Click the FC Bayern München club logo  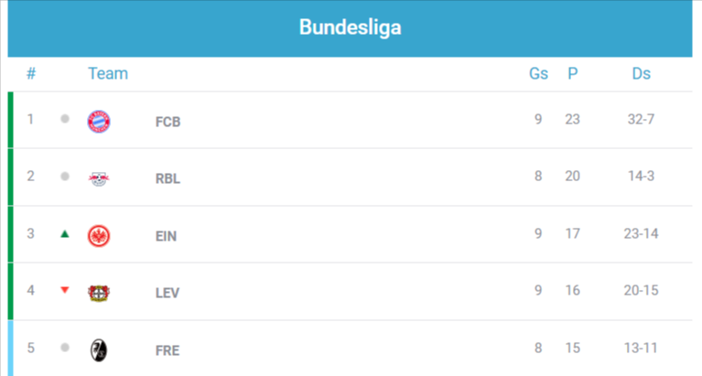pos(99,121)
